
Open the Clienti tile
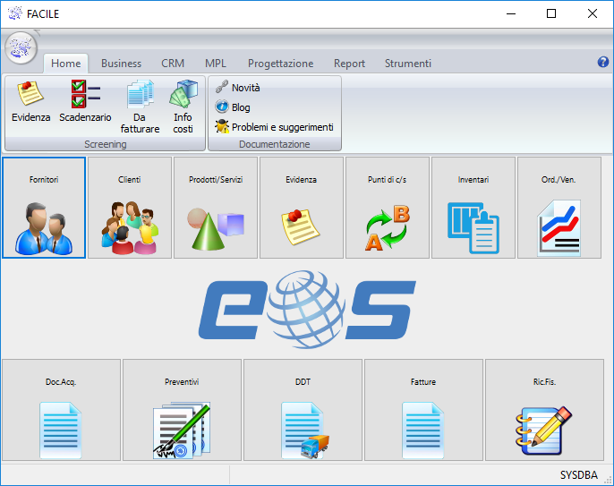point(130,208)
